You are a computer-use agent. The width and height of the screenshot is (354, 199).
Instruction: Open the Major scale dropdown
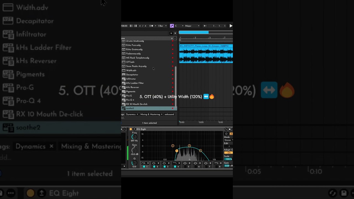pyautogui.click(x=192, y=26)
